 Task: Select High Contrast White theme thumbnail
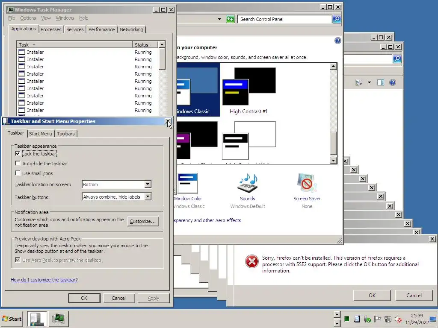pos(249,140)
